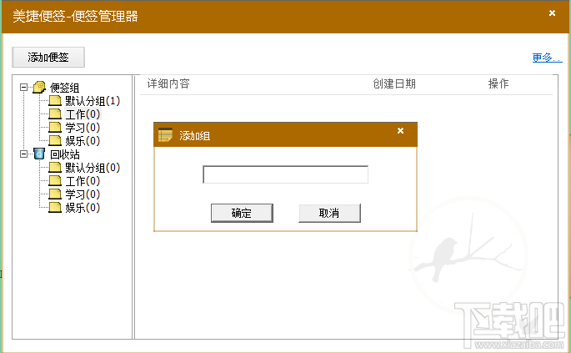This screenshot has width=571, height=353.
Task: Click the 添加组 dialog note icon
Action: click(x=165, y=135)
